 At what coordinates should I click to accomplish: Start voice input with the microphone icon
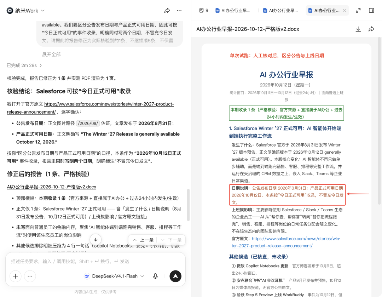(155, 276)
